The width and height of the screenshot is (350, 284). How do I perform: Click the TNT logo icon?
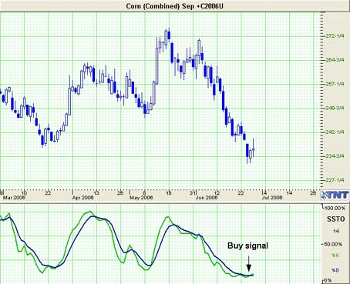[335, 195]
